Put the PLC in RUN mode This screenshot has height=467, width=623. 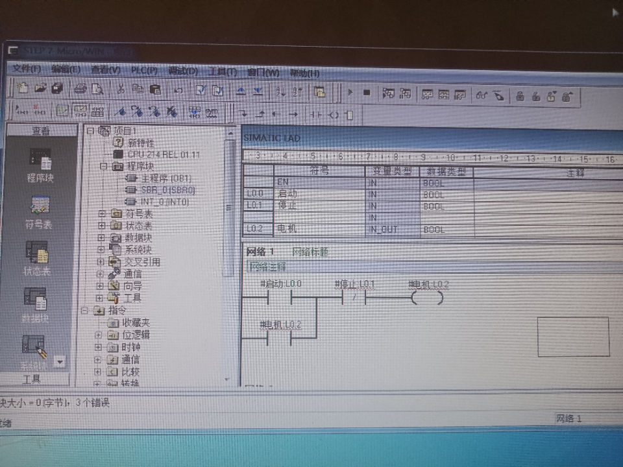tap(350, 92)
